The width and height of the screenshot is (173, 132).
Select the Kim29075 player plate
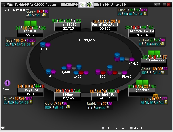pyautogui.click(x=68, y=26)
